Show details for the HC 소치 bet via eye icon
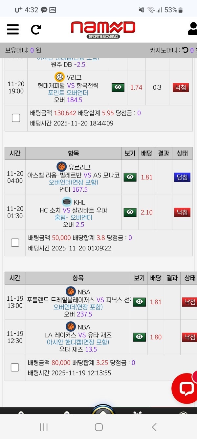Screen dimensions: 197x439 (x=130, y=212)
